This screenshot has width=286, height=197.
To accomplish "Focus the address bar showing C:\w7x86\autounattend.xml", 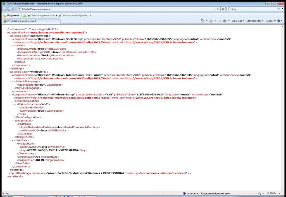I will pos(117,9).
